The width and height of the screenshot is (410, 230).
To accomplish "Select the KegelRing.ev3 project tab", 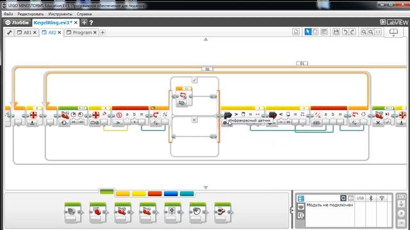I will tap(53, 23).
